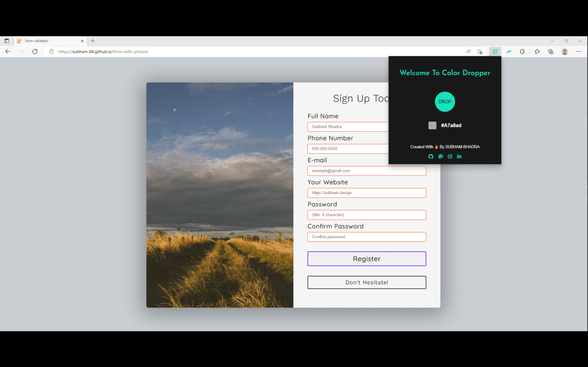This screenshot has height=367, width=588.
Task: Open a new browser tab with plus
Action: click(x=92, y=40)
